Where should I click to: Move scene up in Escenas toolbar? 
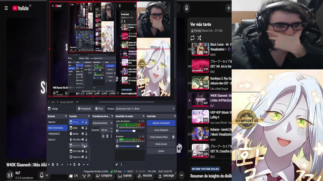(x=62, y=164)
